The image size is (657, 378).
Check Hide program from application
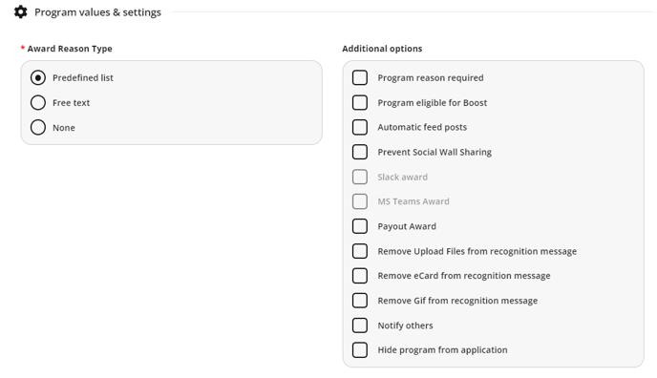360,350
